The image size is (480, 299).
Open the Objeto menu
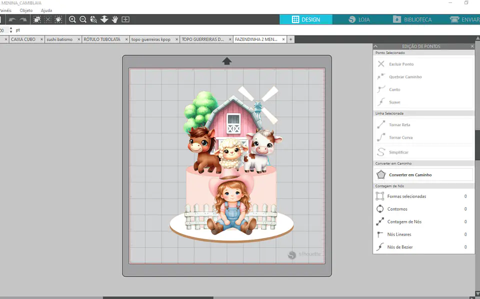(x=26, y=10)
